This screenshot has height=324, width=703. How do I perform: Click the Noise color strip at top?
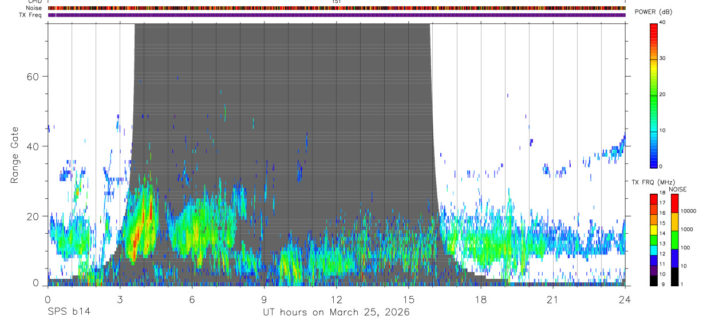click(337, 8)
